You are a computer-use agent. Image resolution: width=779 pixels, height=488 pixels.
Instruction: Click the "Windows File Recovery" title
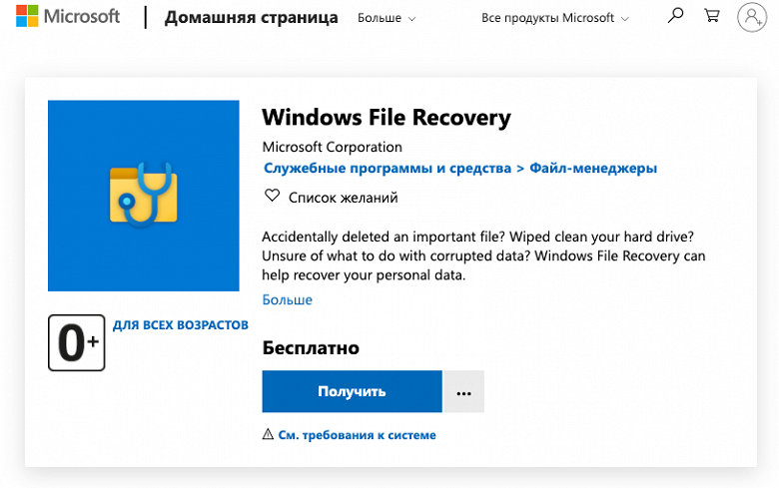coord(387,118)
